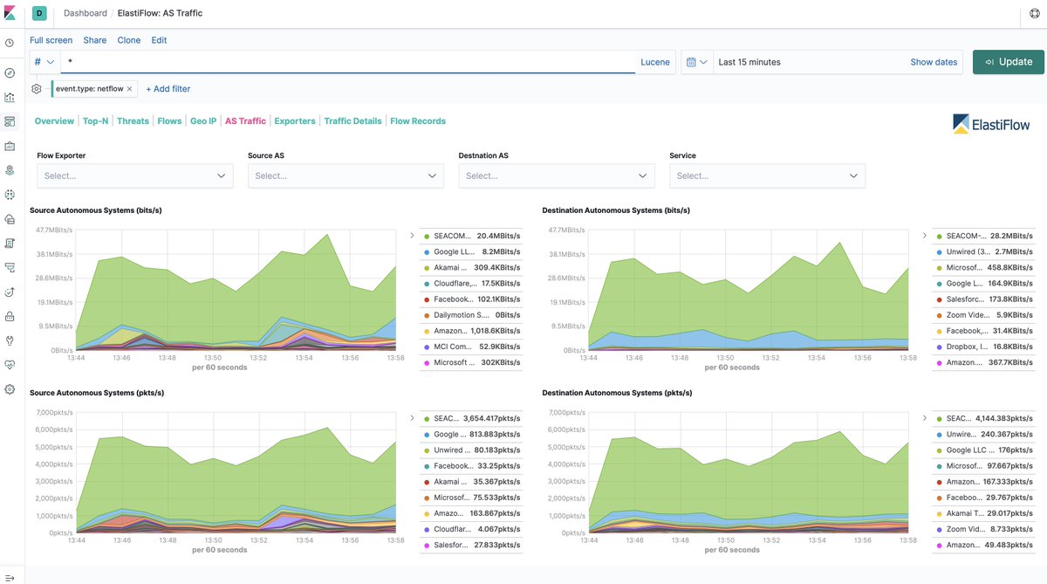The height and width of the screenshot is (584, 1047).
Task: Click the green D space avatar
Action: [x=38, y=13]
